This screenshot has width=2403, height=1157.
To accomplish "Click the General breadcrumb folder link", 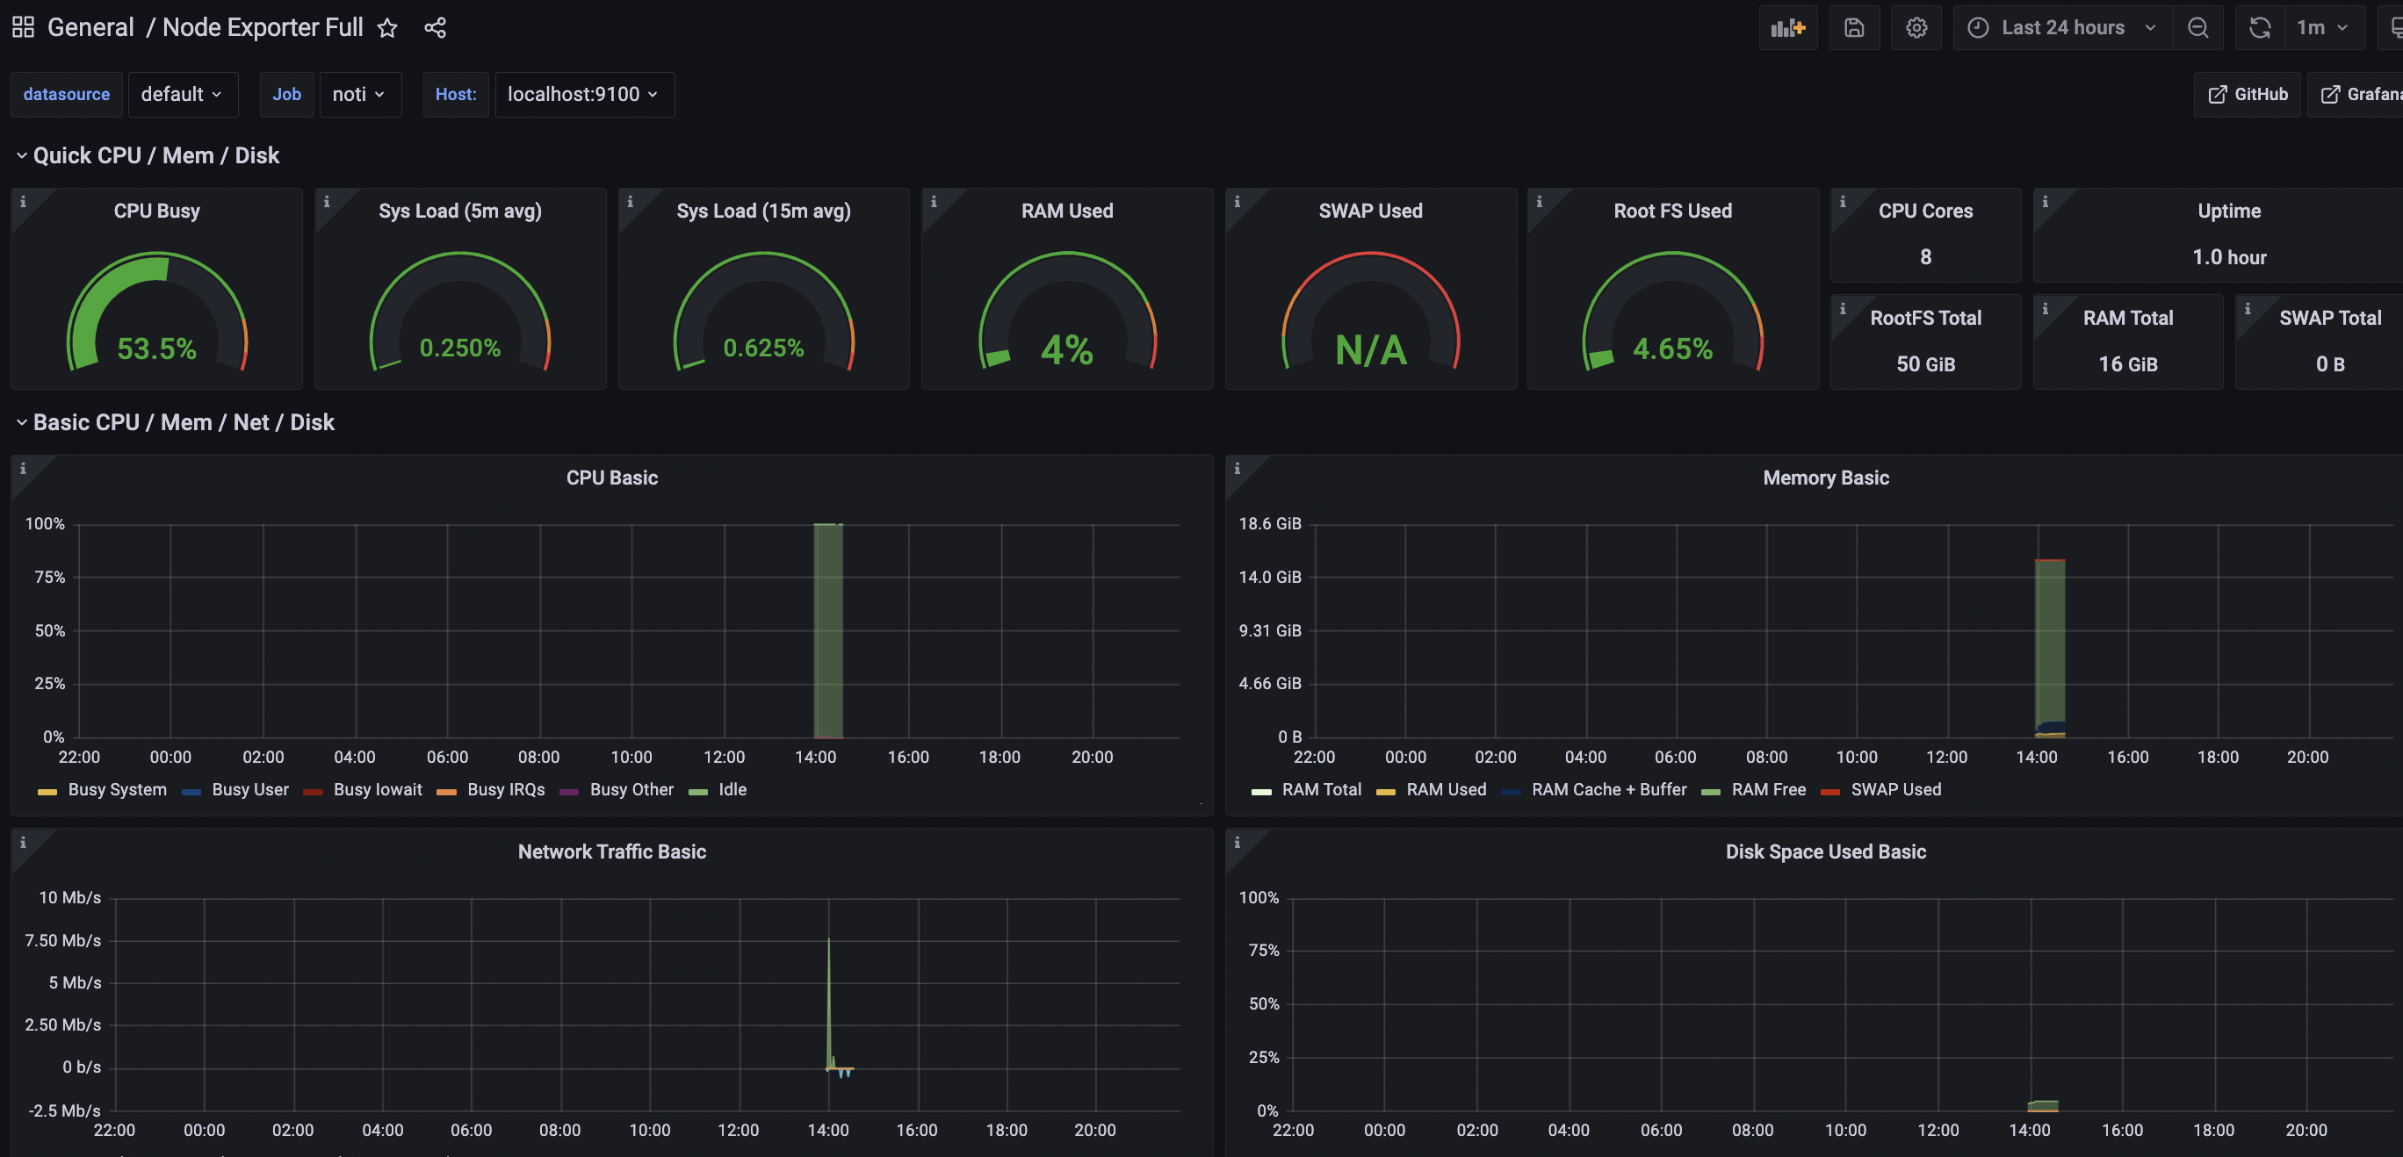I will (90, 28).
